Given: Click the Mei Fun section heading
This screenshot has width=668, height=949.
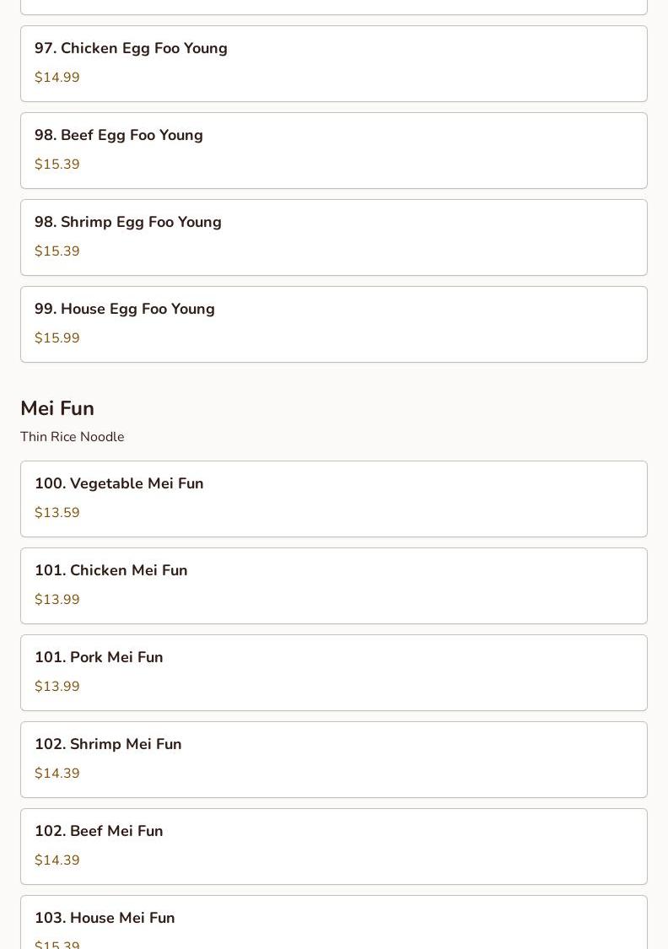Looking at the screenshot, I should click(57, 408).
